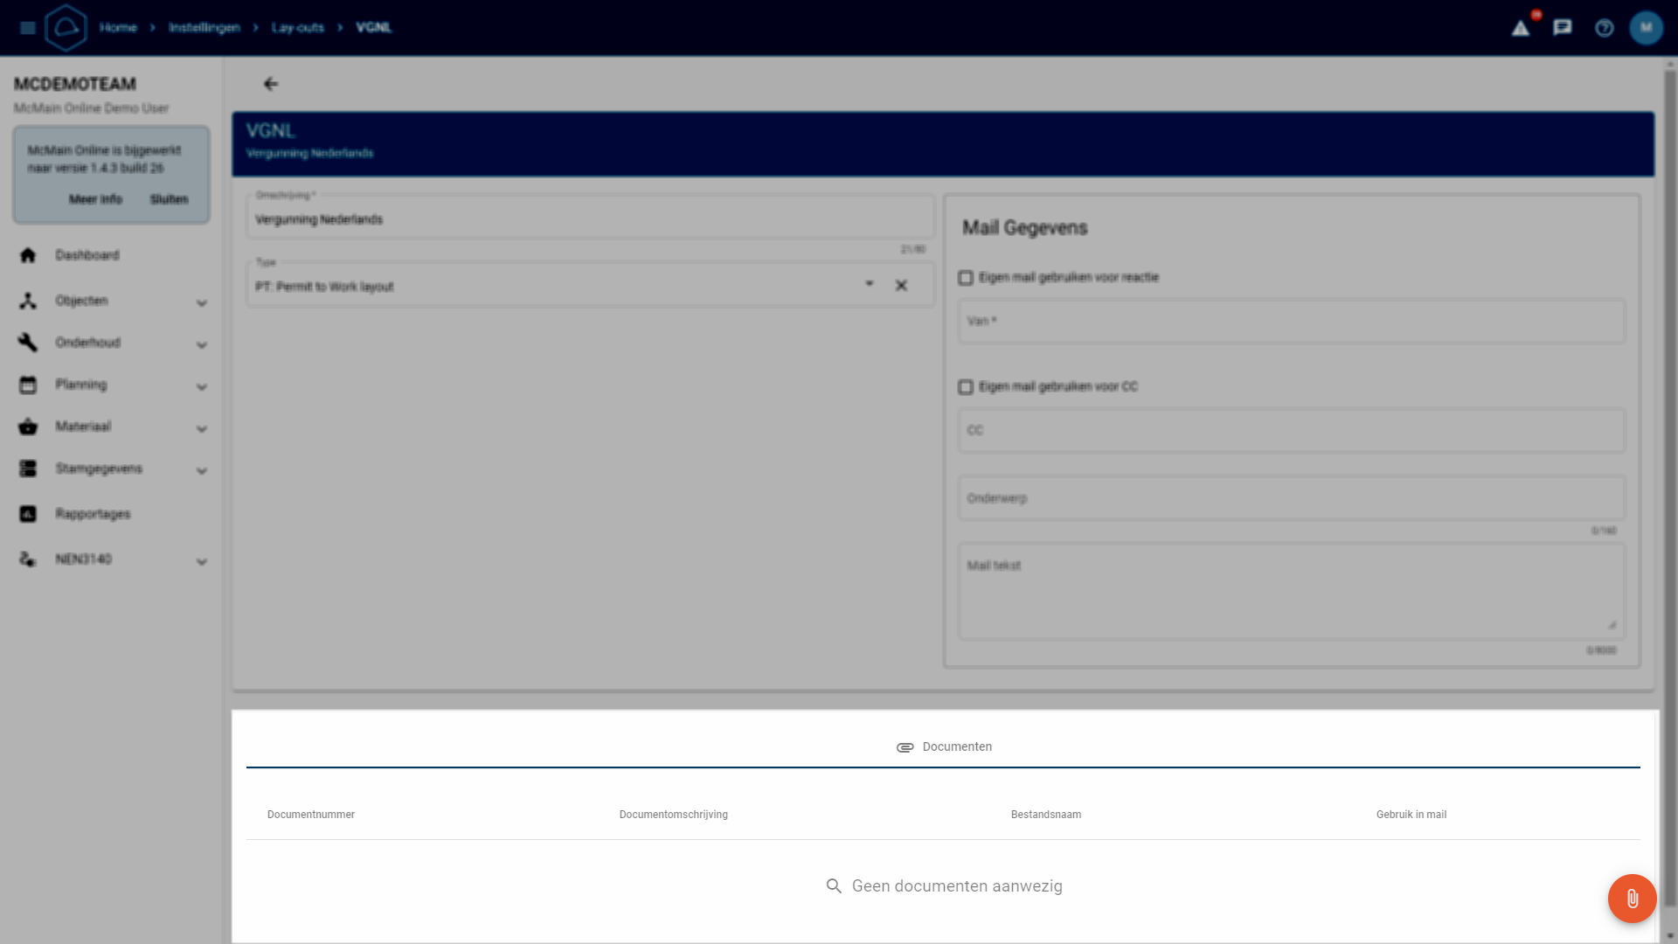1678x944 pixels.
Task: Click the back arrow icon
Action: [271, 84]
